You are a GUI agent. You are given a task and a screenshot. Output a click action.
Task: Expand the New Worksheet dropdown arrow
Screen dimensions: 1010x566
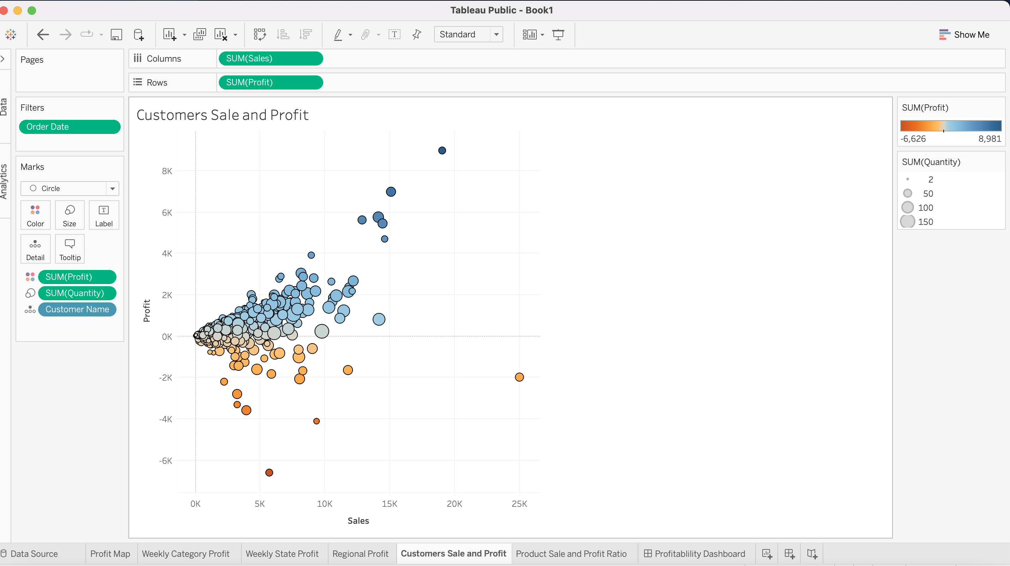pyautogui.click(x=184, y=35)
